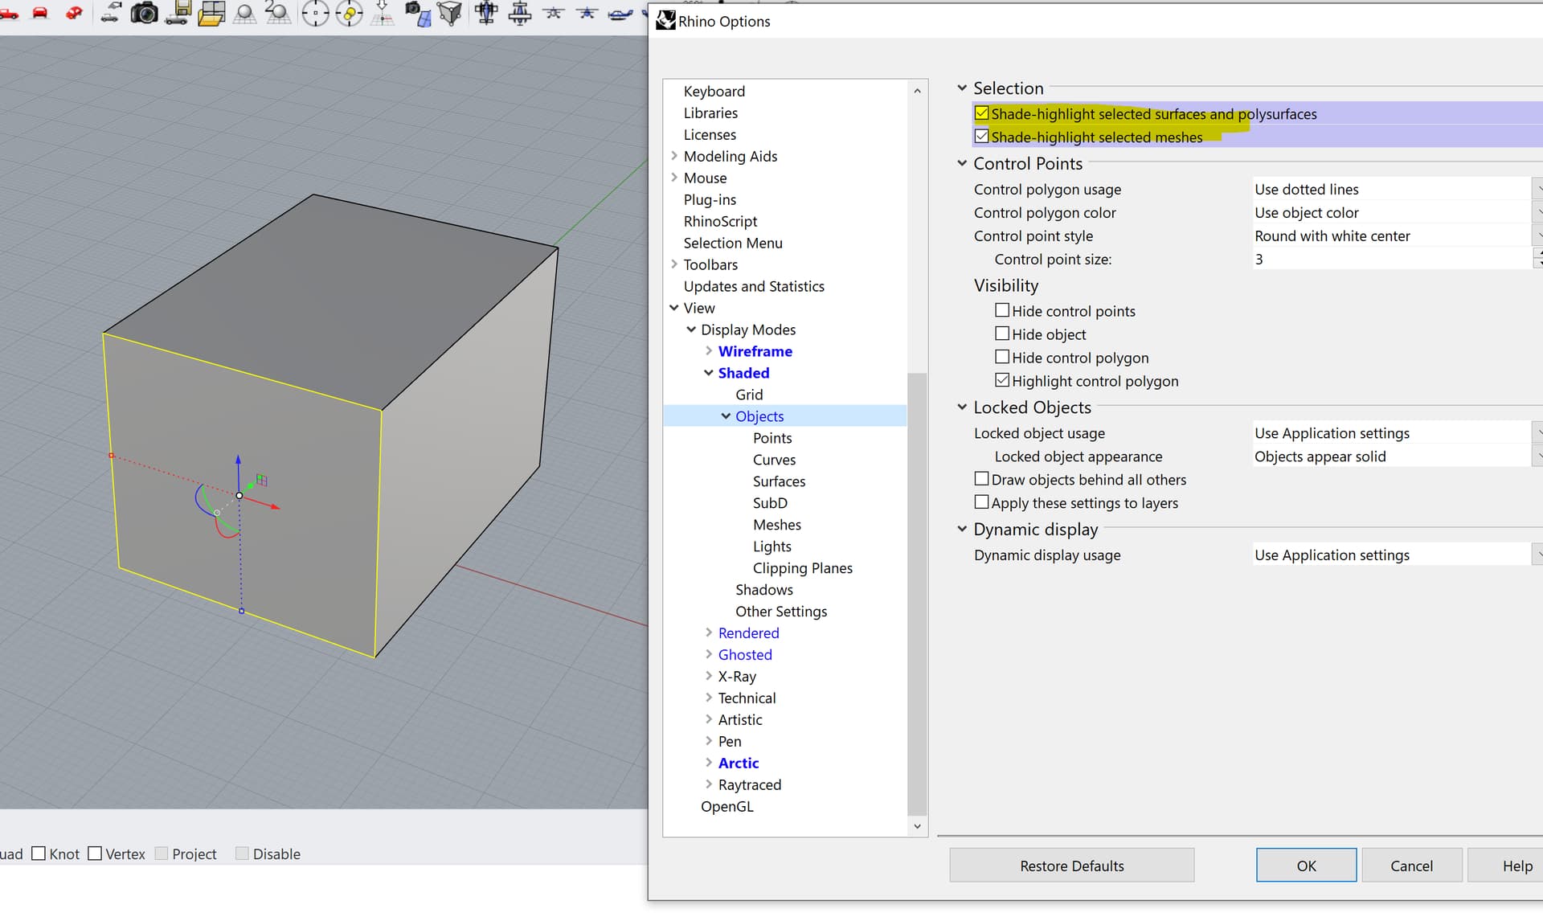Enable Hide control polygon checkbox
The image size is (1543, 921).
1002,357
